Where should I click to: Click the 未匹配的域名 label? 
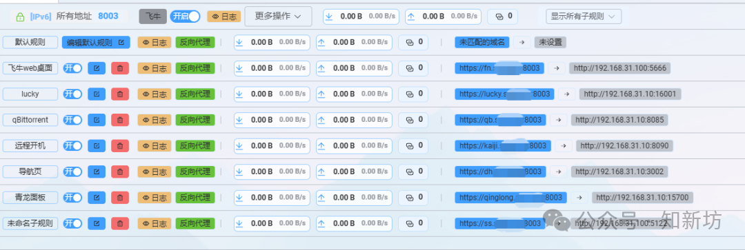(482, 42)
